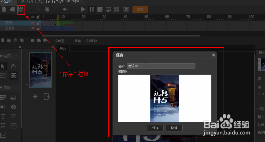This screenshot has width=265, height=142.
Task: Click the copy layer icon below timeline
Action: tap(22, 40)
